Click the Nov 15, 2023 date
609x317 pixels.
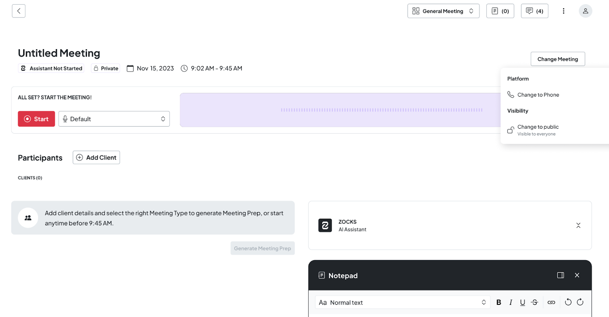[x=155, y=68]
